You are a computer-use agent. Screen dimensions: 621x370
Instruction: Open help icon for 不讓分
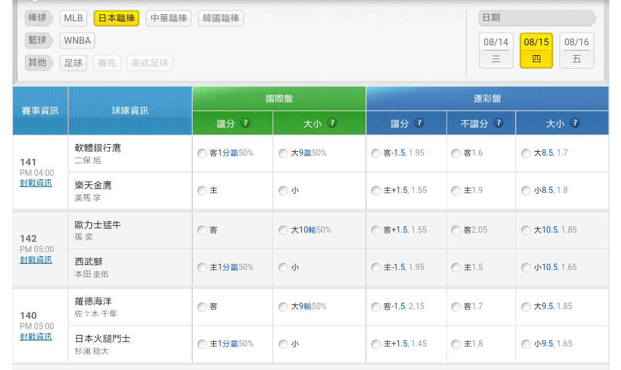499,123
